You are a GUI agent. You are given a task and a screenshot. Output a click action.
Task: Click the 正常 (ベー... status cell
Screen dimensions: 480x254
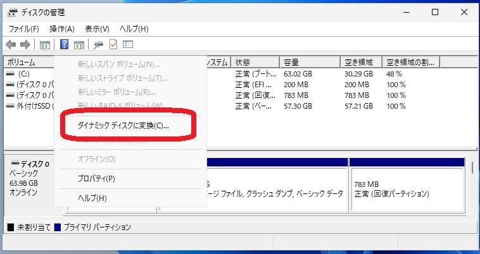(x=253, y=106)
